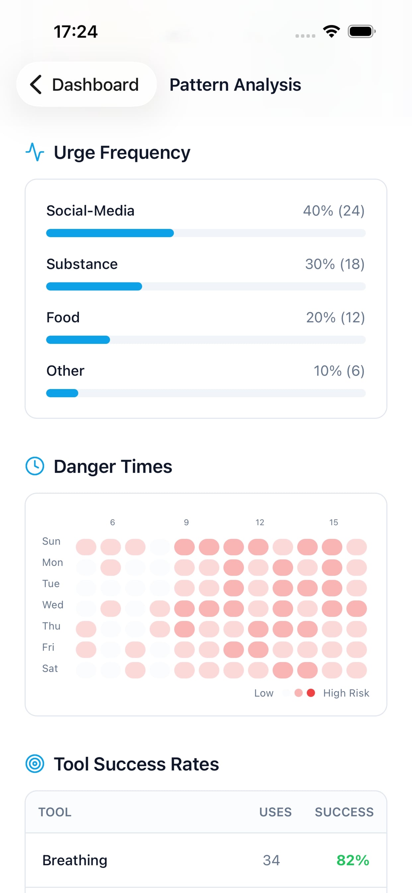Screen dimensions: 412x893
Task: Expand the Substance urge category
Action: click(82, 264)
